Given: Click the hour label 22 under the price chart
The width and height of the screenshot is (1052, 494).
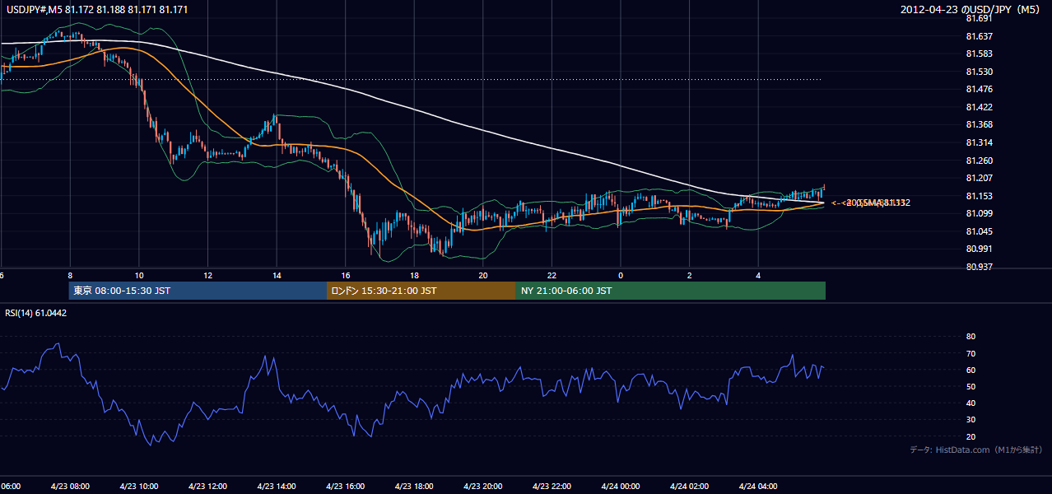Looking at the screenshot, I should coord(552,276).
